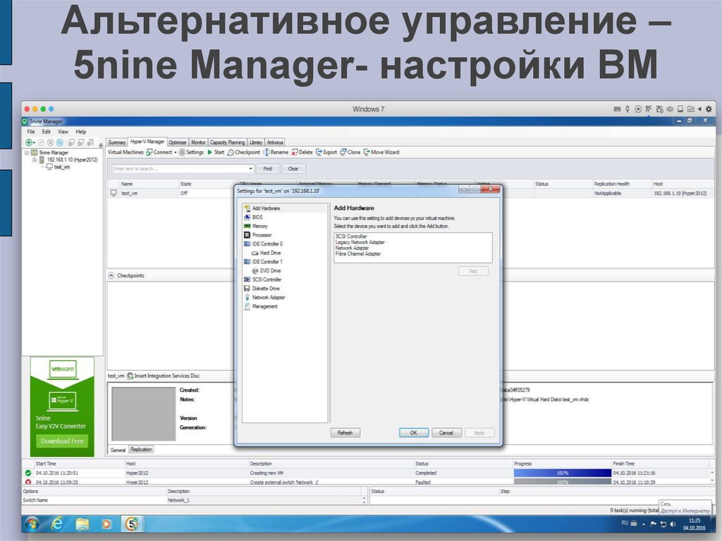The height and width of the screenshot is (541, 722).
Task: Click Refresh in settings dialog
Action: click(345, 432)
